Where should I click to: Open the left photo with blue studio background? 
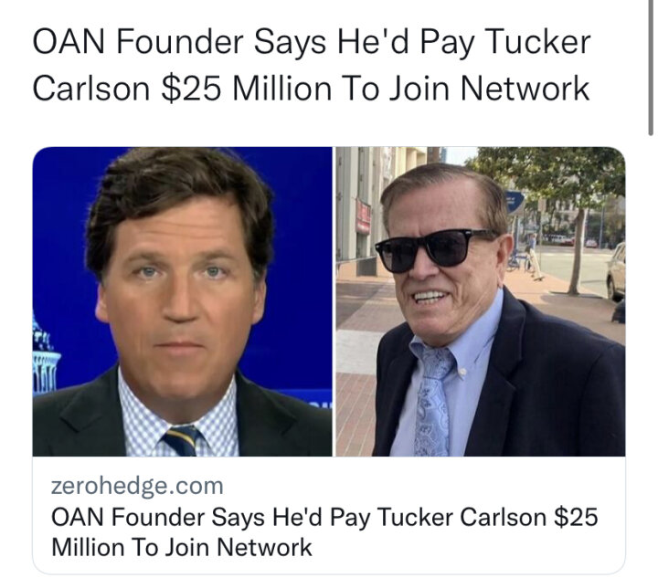pos(182,301)
